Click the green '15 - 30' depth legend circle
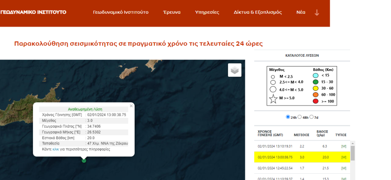391x180 pixels. pyautogui.click(x=315, y=82)
